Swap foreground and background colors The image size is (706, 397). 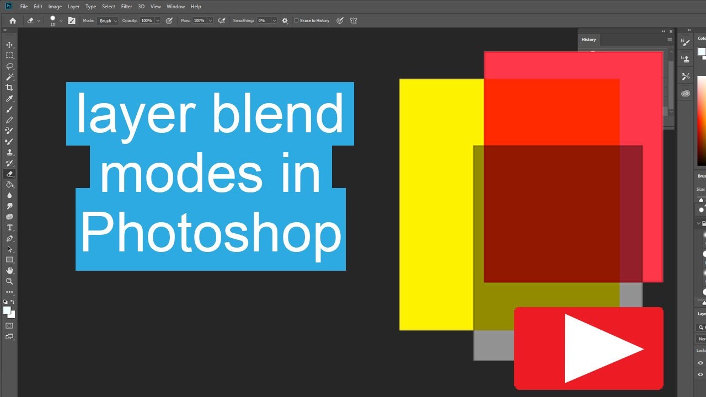pos(13,302)
